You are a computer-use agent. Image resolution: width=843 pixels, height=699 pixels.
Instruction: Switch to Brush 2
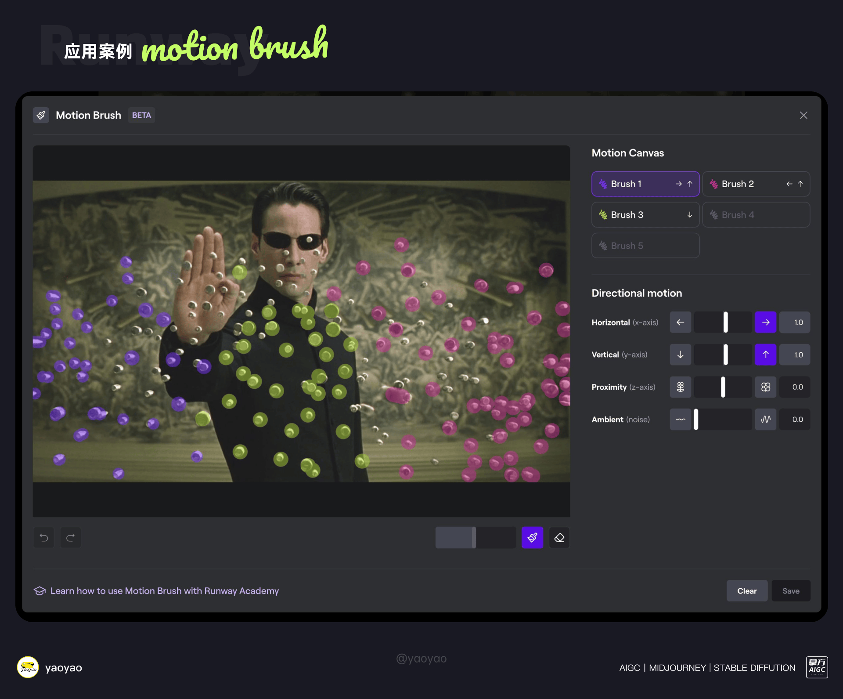756,184
